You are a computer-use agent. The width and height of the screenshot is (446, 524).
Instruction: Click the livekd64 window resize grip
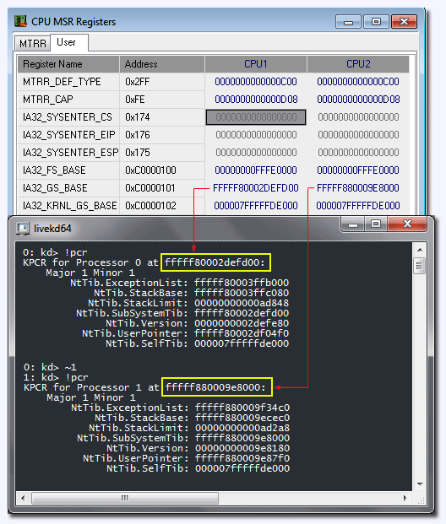(421, 500)
